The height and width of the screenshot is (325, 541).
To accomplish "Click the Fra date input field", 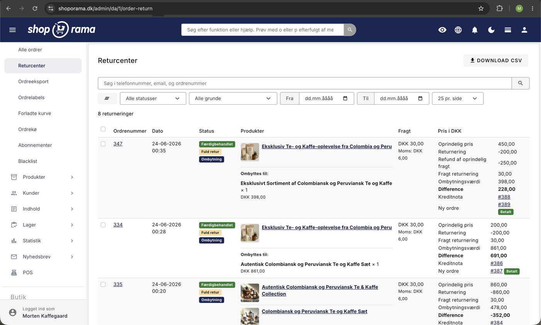I will tap(327, 99).
